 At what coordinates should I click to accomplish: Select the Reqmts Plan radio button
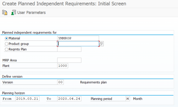point(6,49)
